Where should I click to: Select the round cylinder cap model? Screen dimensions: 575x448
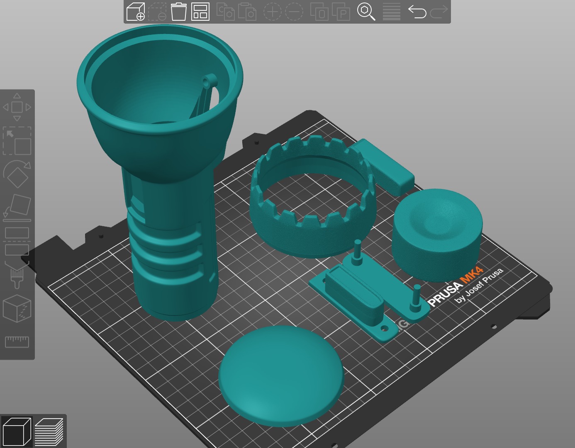437,236
